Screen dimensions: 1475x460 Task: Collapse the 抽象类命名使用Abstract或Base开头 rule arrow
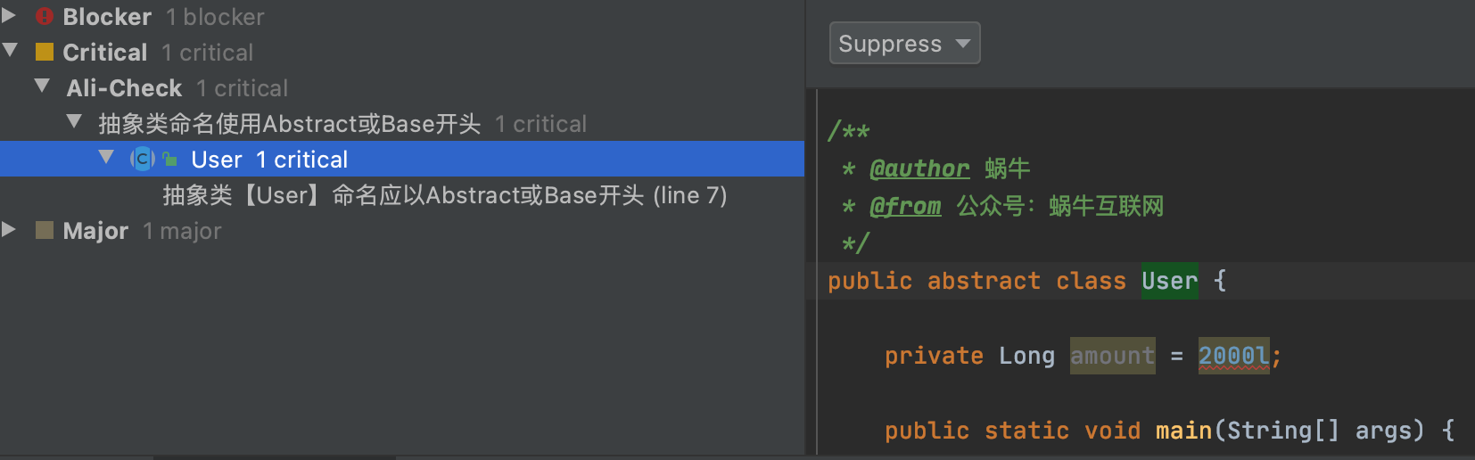pos(74,121)
